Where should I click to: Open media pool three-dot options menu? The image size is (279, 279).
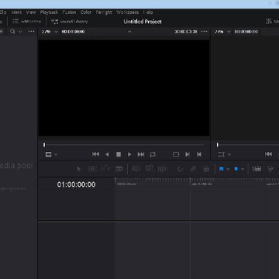pos(31,32)
